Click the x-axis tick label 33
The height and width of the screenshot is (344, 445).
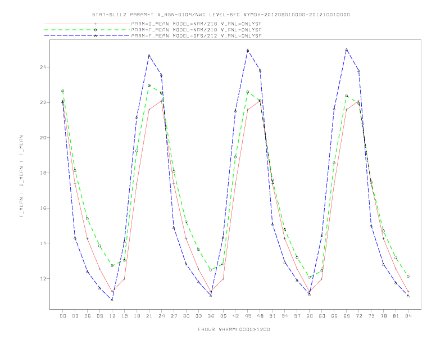tap(198, 316)
